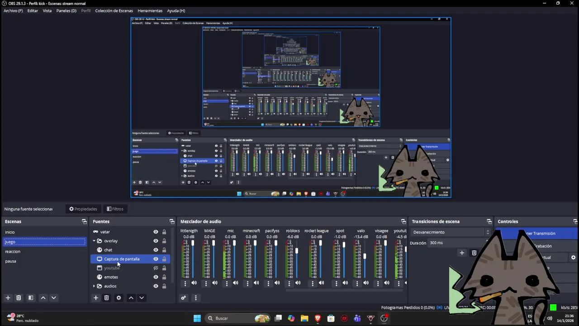Image resolution: width=579 pixels, height=326 pixels.
Task: Open source properties gear in the Fuentes toolbar
Action: click(119, 298)
